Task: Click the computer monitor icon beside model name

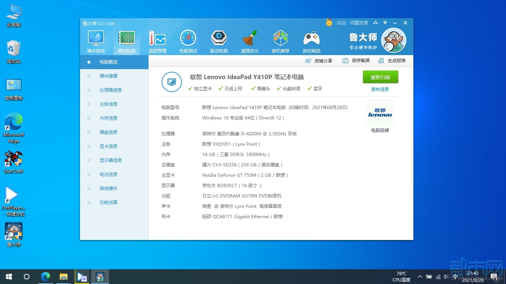Action: 172,82
